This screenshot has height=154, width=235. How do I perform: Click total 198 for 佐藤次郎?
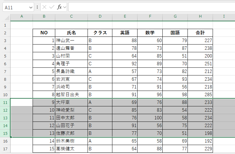200,133
